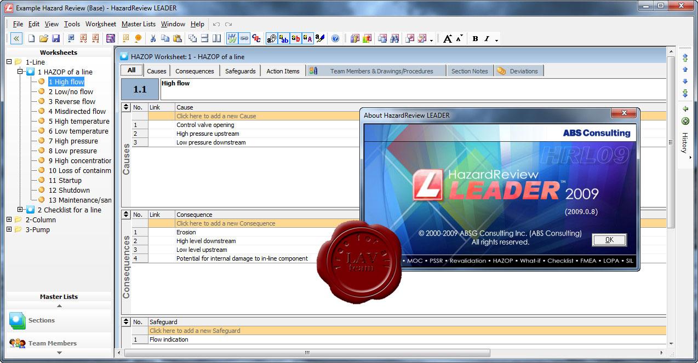
Task: Copy selection using the copy icon
Action: (x=165, y=38)
